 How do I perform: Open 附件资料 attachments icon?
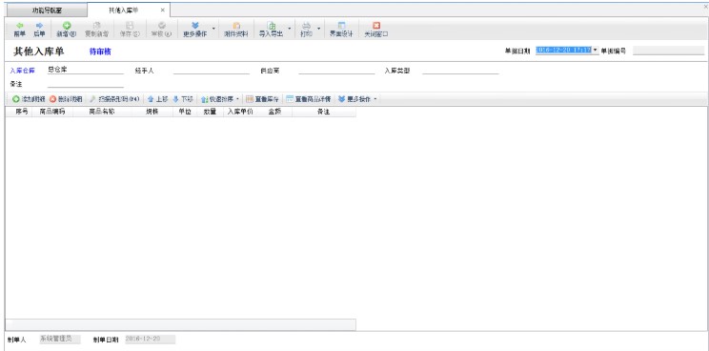coord(236,26)
